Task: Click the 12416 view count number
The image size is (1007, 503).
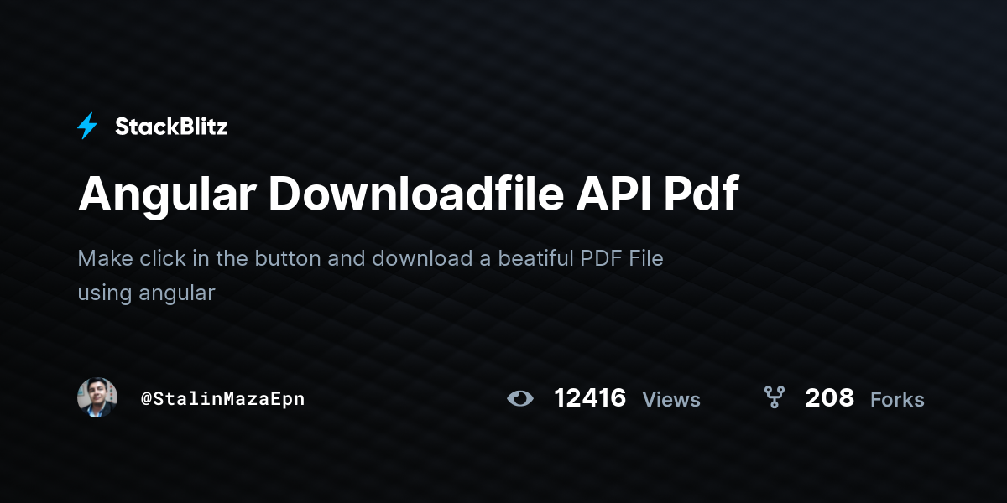Action: click(x=590, y=397)
